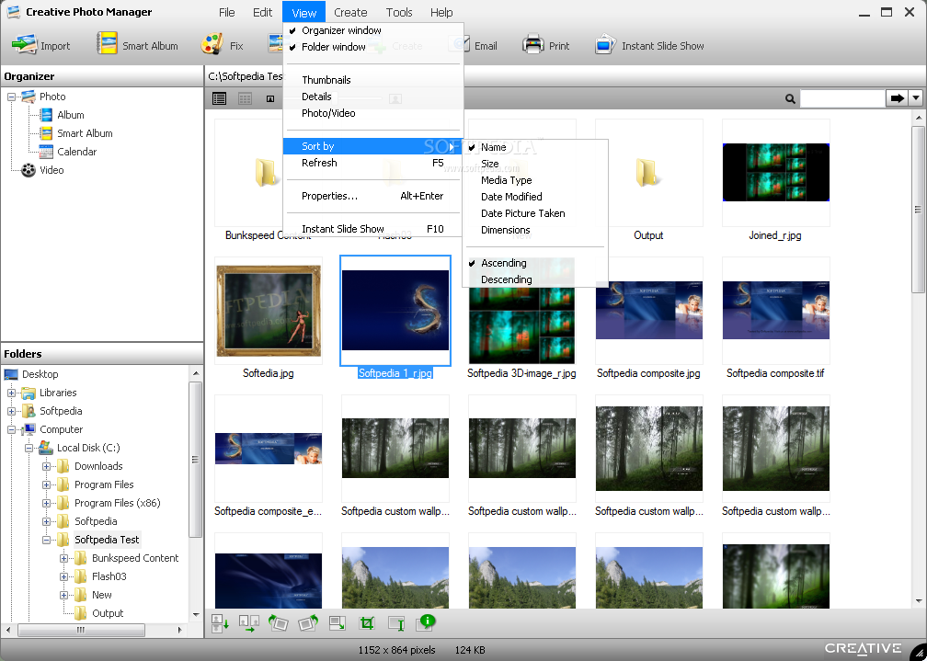Open the Edit menu

(x=262, y=13)
